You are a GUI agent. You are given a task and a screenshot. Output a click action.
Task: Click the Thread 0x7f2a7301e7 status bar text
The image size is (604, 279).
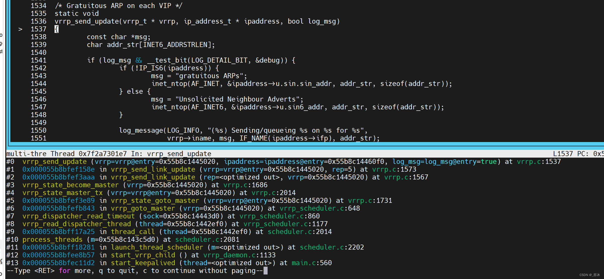pos(88,154)
